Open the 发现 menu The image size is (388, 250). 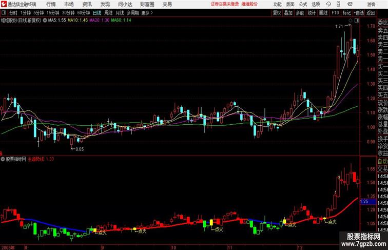(x=105, y=4)
